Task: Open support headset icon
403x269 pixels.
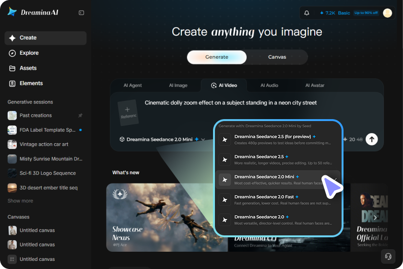Action: click(388, 257)
